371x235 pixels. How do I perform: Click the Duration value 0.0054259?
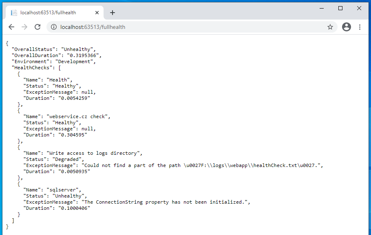pyautogui.click(x=74, y=98)
